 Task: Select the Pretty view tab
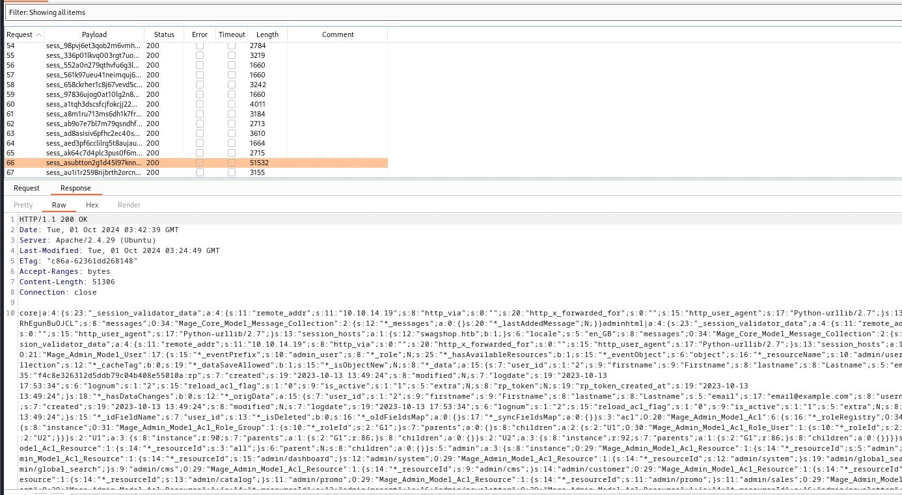[23, 205]
